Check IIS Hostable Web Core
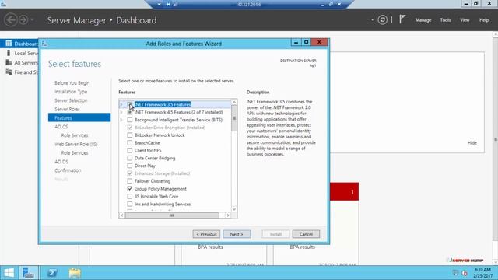The image size is (498, 280). point(130,196)
